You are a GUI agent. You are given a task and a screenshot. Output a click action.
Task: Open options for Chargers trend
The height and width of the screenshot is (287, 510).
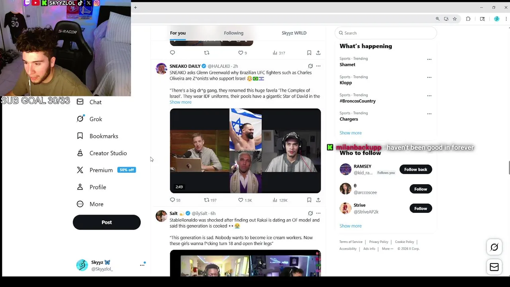429,114
